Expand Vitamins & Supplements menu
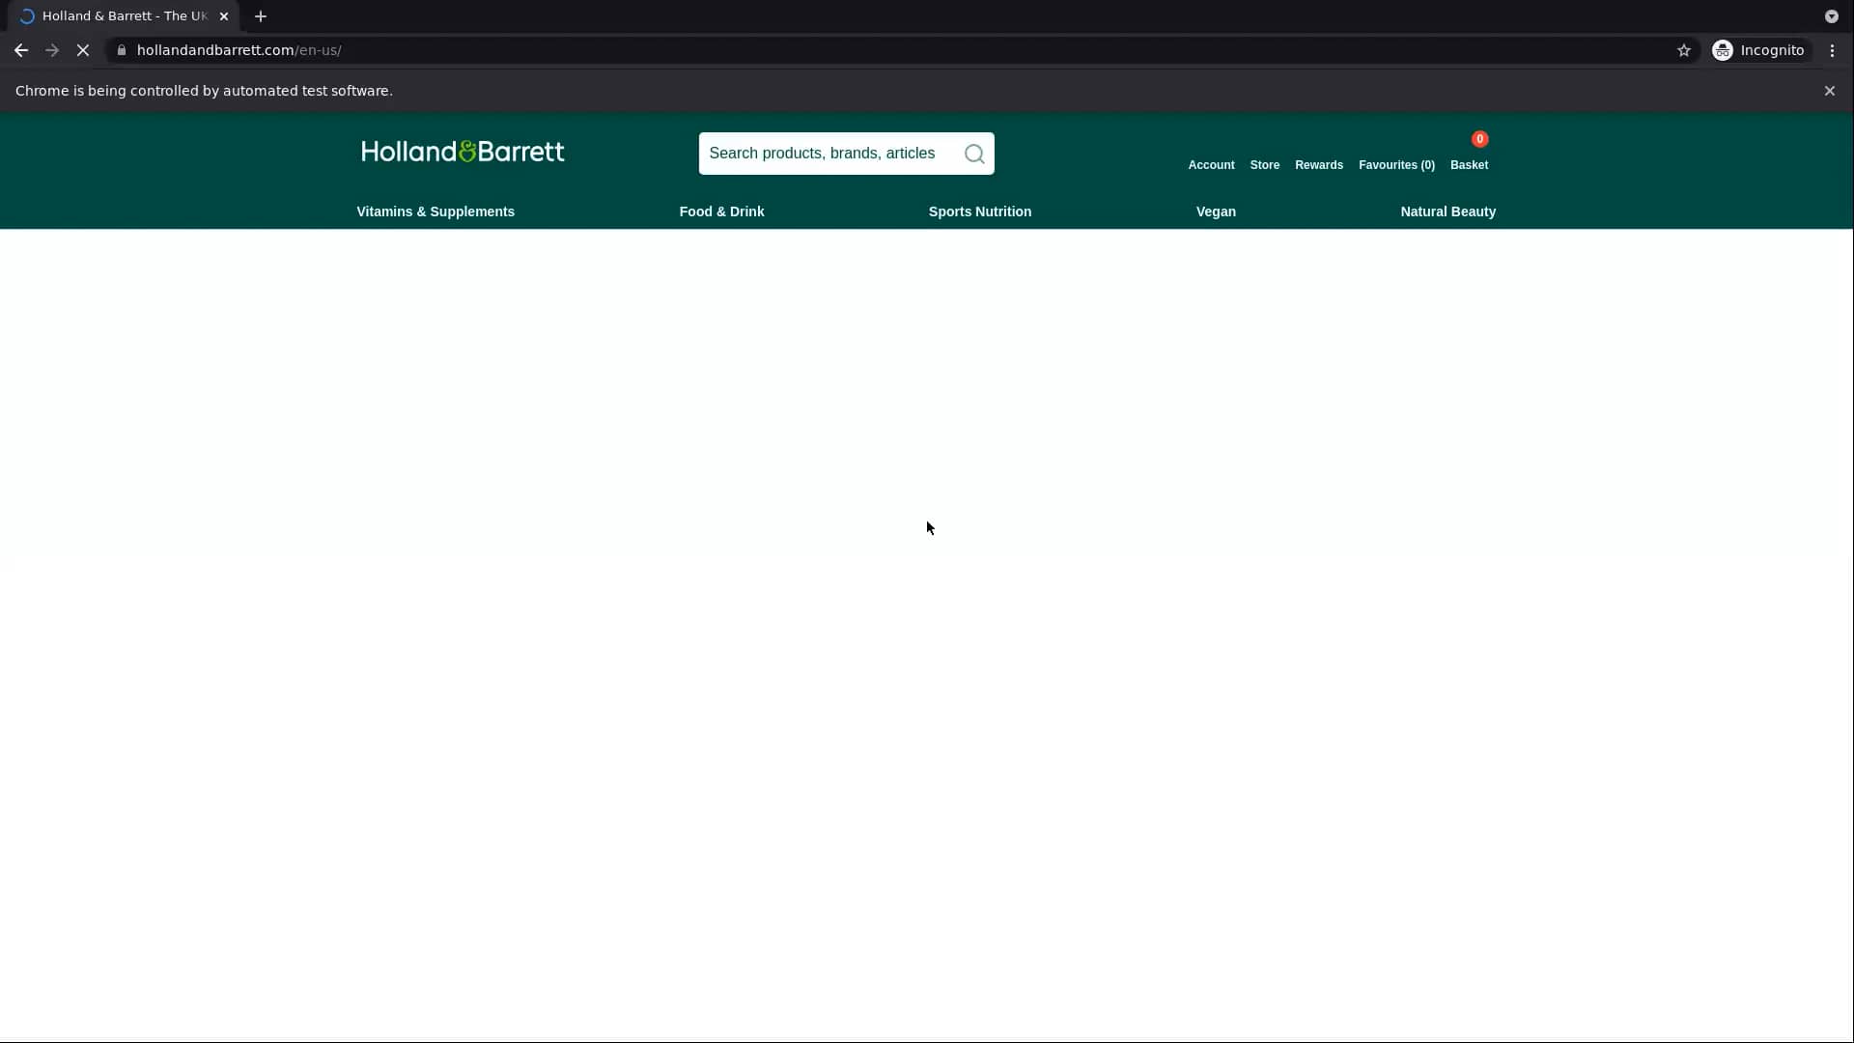The height and width of the screenshot is (1043, 1854). (x=435, y=211)
